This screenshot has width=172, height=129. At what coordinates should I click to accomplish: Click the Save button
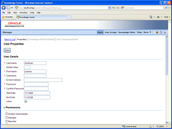click(7, 50)
